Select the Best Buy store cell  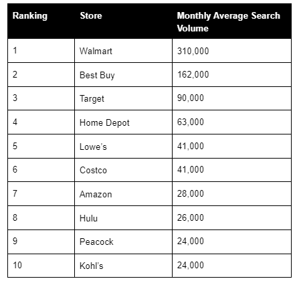pos(123,75)
